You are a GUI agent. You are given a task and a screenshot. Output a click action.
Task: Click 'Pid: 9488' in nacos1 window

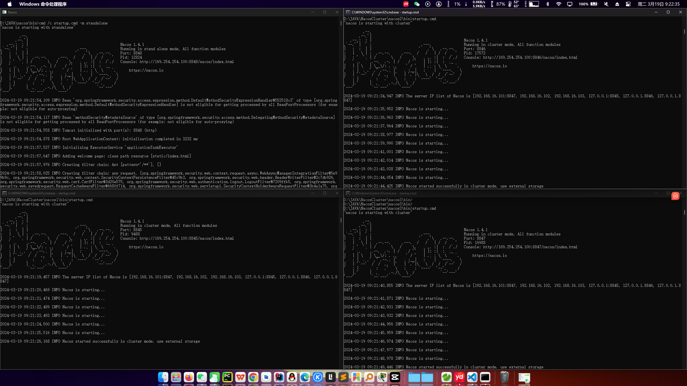tap(130, 234)
